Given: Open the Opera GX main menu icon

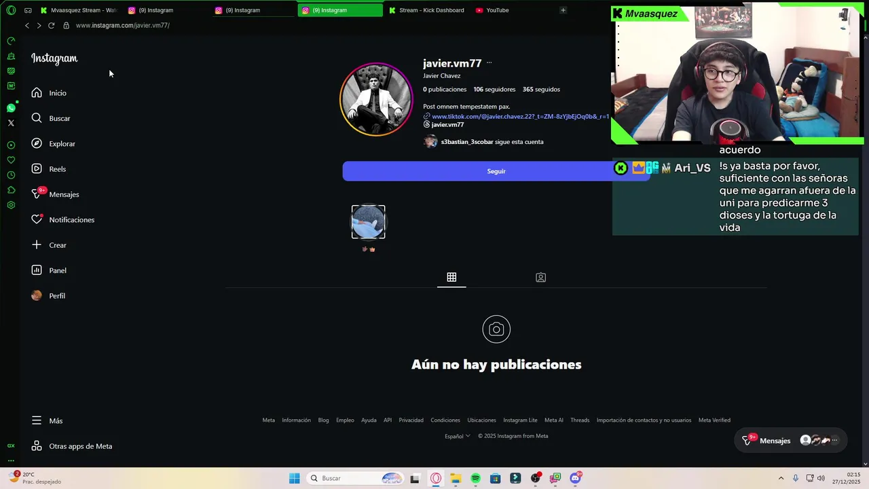Looking at the screenshot, I should click(11, 10).
